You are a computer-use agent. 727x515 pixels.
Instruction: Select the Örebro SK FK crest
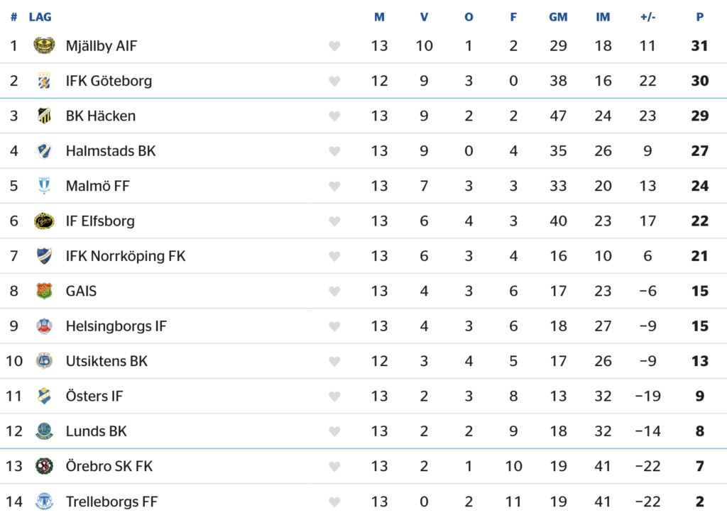click(44, 466)
